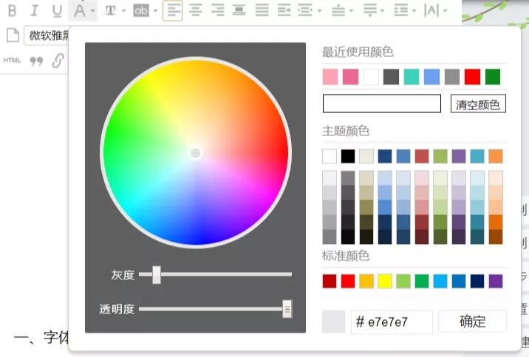Confirm color with the 确定 button
Image resolution: width=529 pixels, height=357 pixels.
pos(472,322)
